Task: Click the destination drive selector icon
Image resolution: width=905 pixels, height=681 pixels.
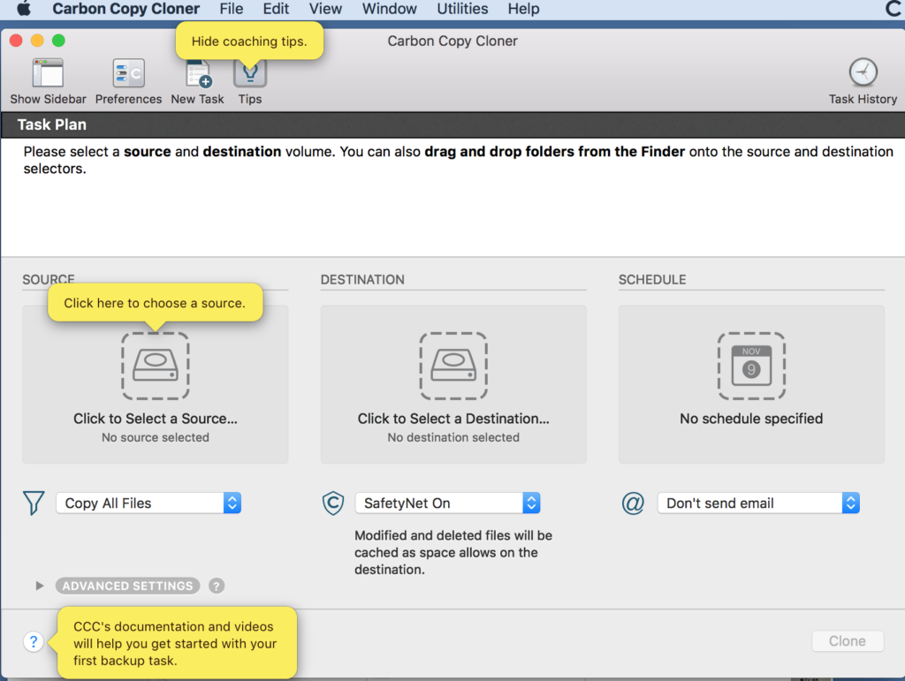Action: coord(453,366)
